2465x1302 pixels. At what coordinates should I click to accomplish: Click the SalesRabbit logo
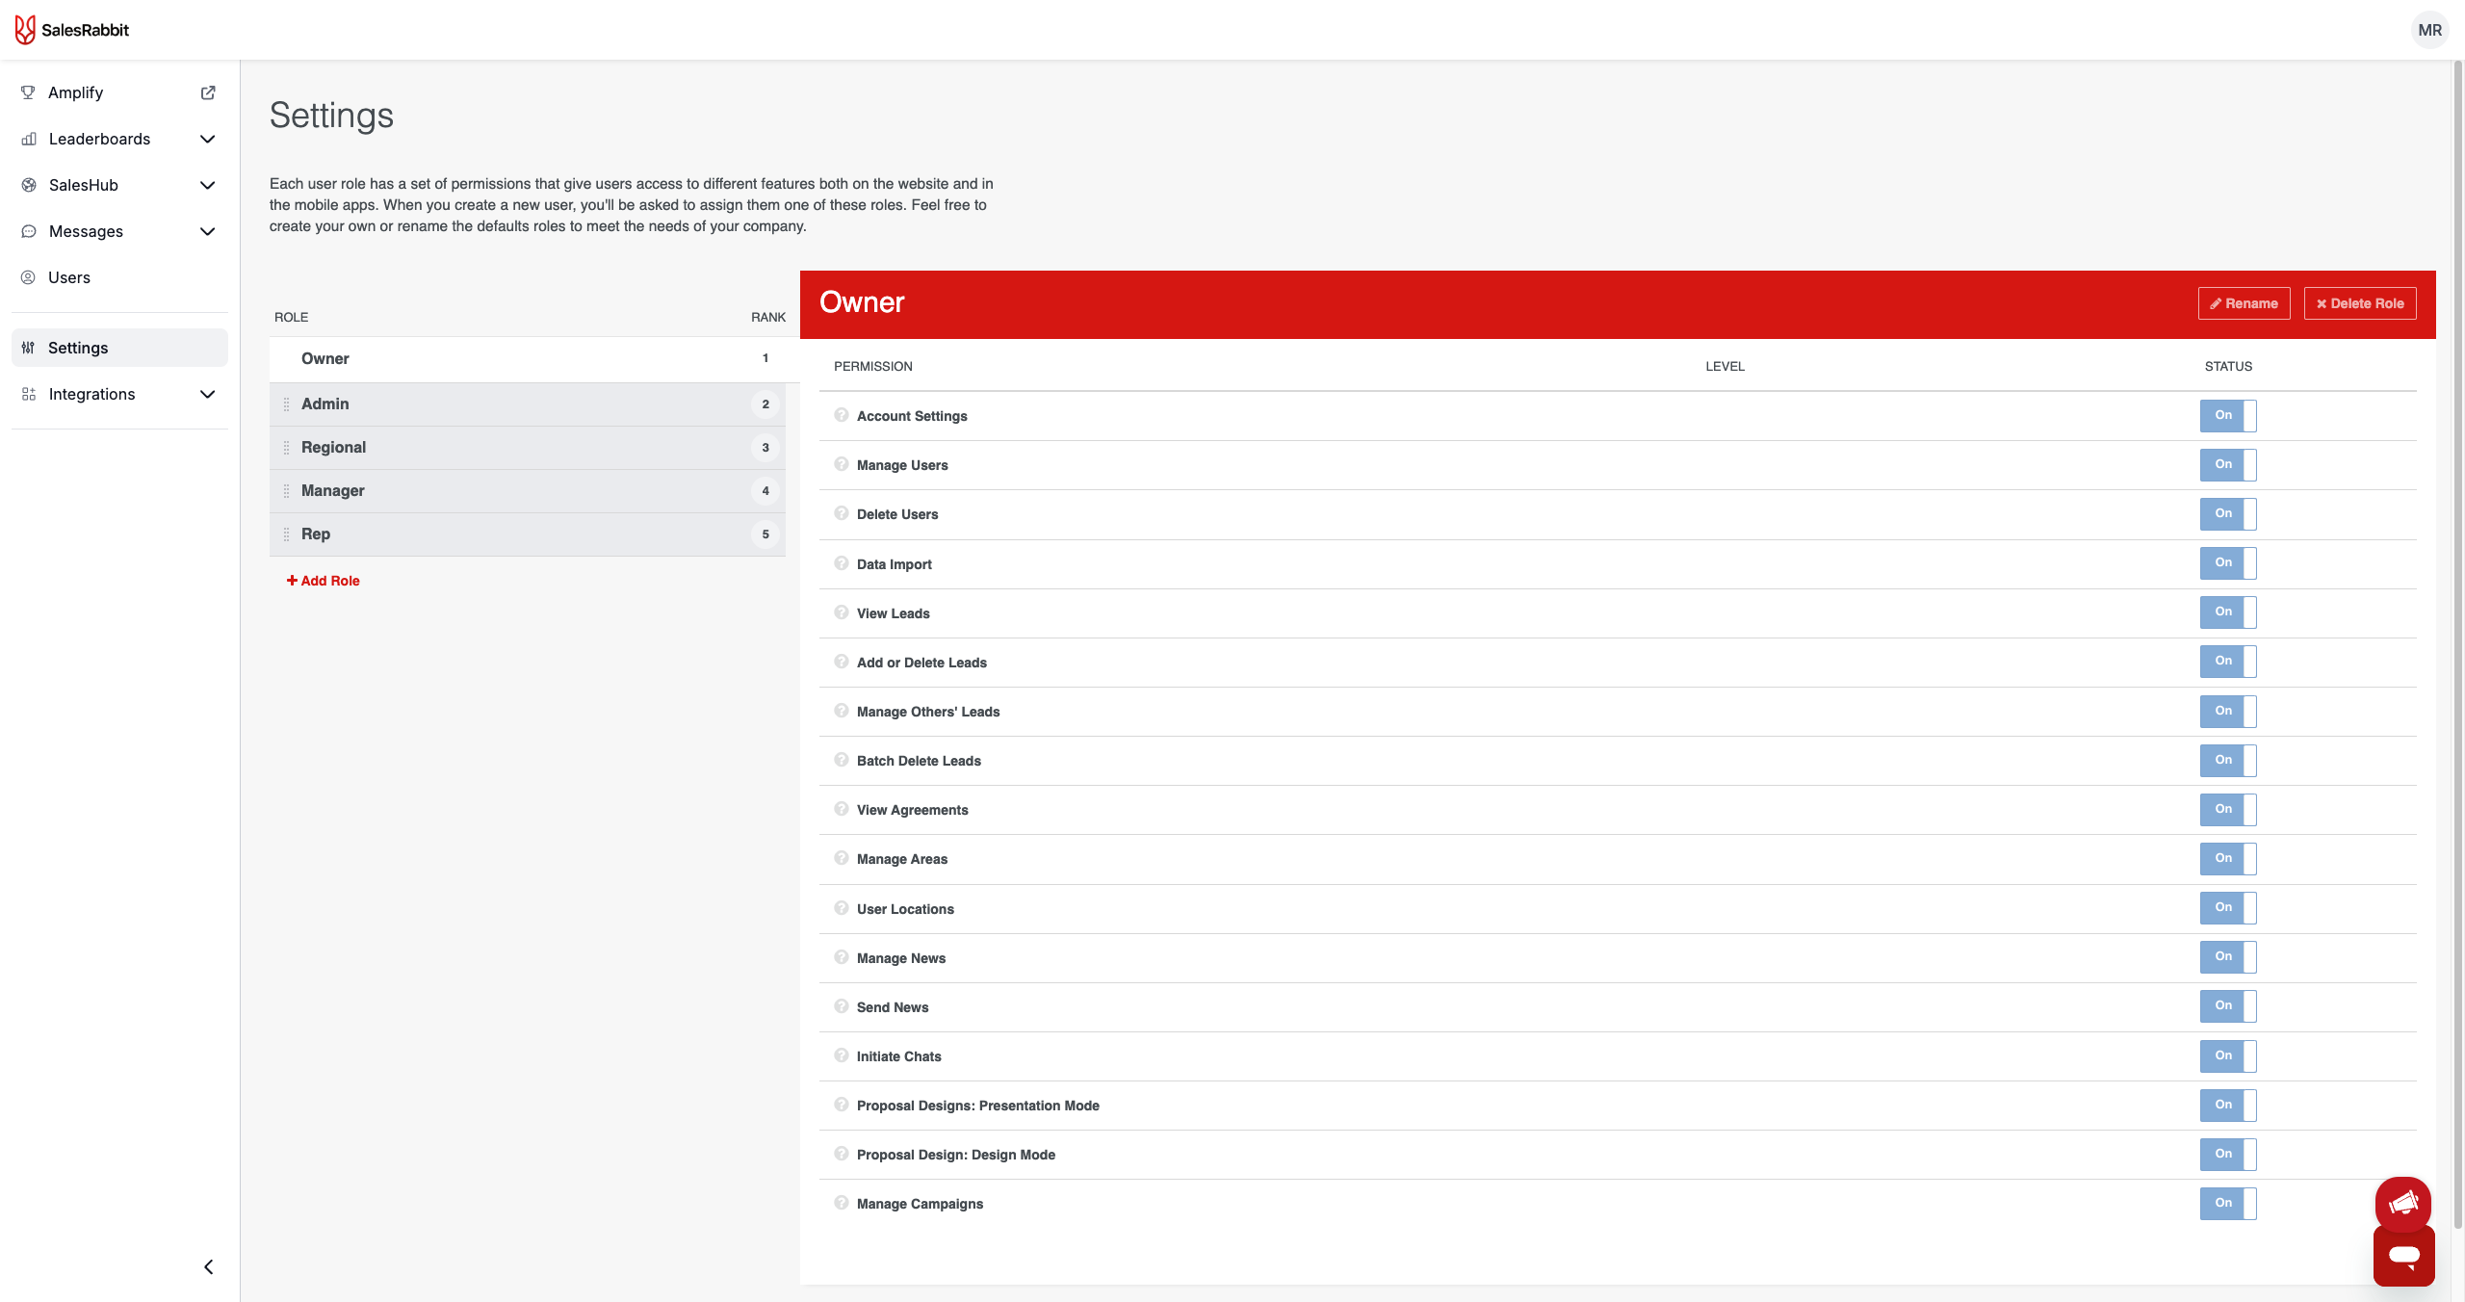72,30
